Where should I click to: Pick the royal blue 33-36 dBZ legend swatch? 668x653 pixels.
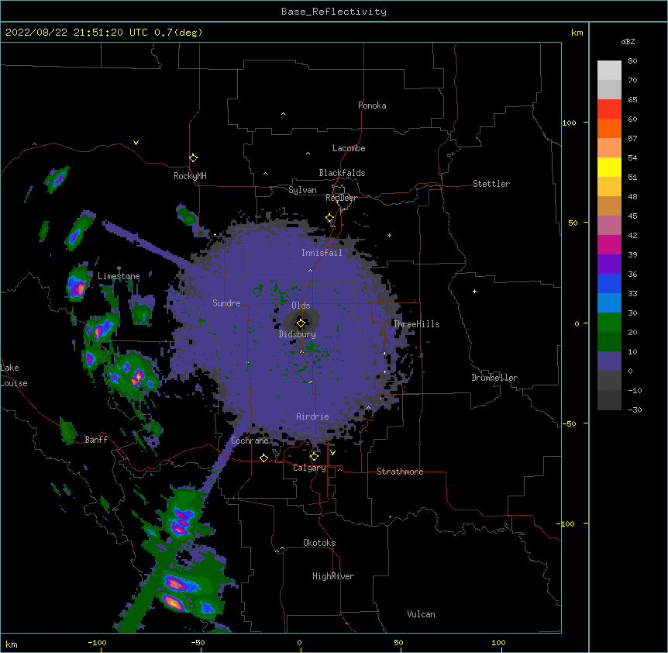[x=609, y=283]
